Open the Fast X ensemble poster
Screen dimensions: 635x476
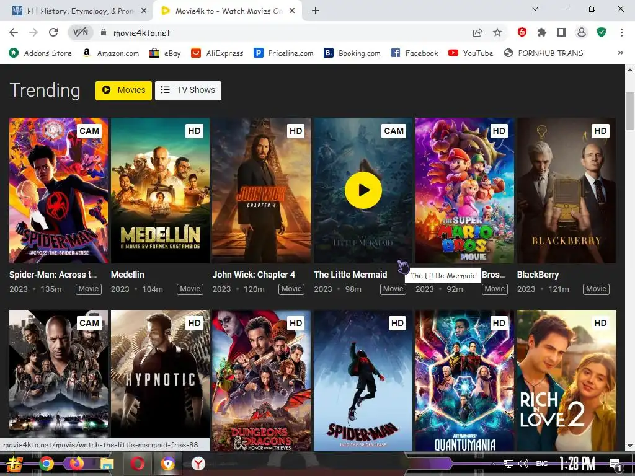[x=58, y=374]
